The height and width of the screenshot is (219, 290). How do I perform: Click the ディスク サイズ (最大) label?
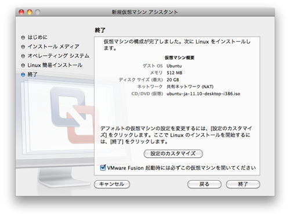[141, 80]
